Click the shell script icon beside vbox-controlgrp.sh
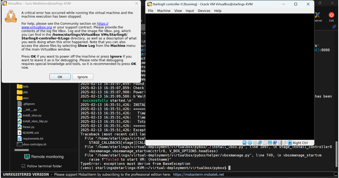This screenshot has height=178, width=339. coord(20,144)
